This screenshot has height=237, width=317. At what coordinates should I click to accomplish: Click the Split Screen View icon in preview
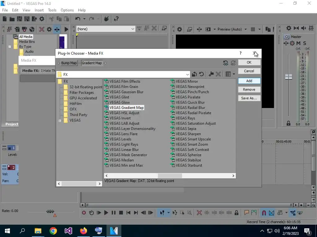coord(208,29)
